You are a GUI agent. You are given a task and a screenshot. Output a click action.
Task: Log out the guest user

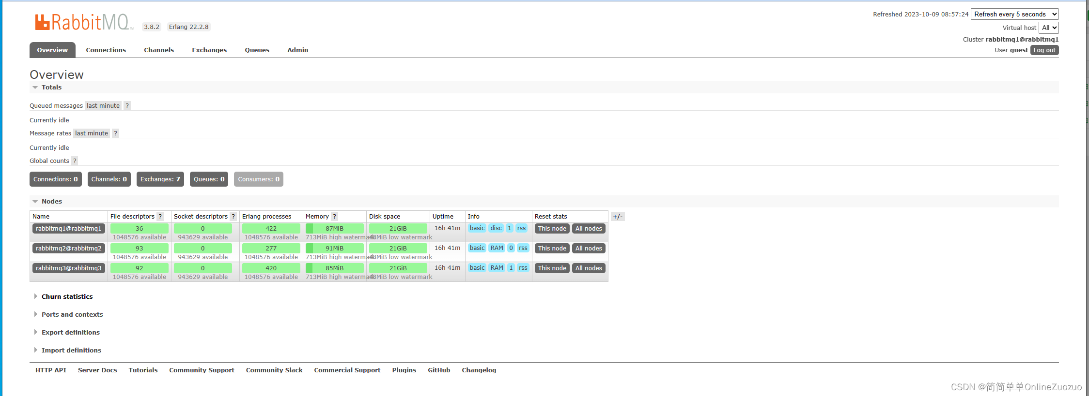point(1044,50)
